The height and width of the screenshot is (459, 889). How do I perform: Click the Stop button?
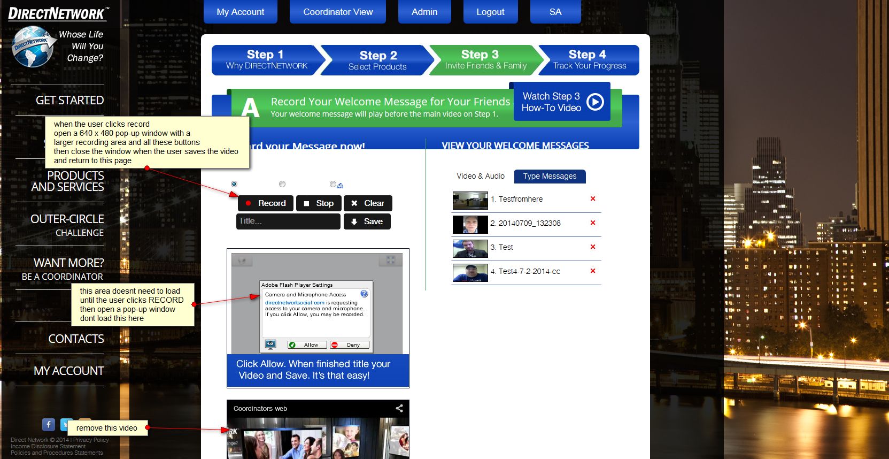[319, 203]
